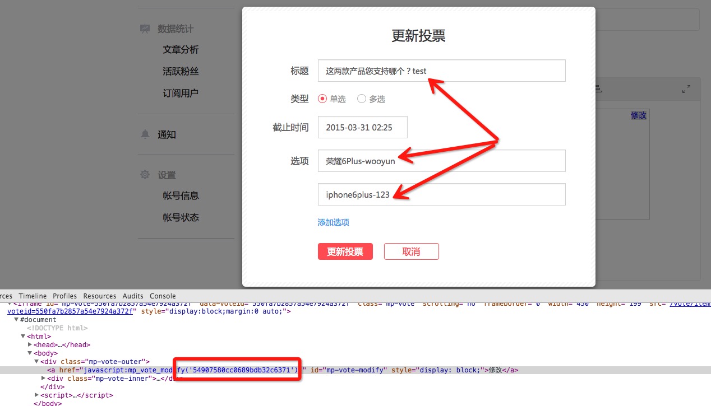Collapse the mp-vote-outer div node

point(36,362)
